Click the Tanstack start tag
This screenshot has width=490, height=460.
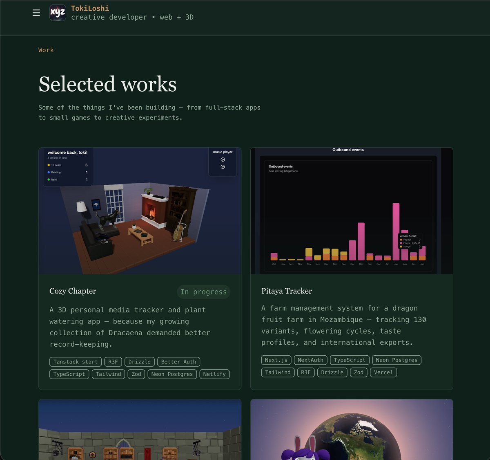[x=76, y=362]
